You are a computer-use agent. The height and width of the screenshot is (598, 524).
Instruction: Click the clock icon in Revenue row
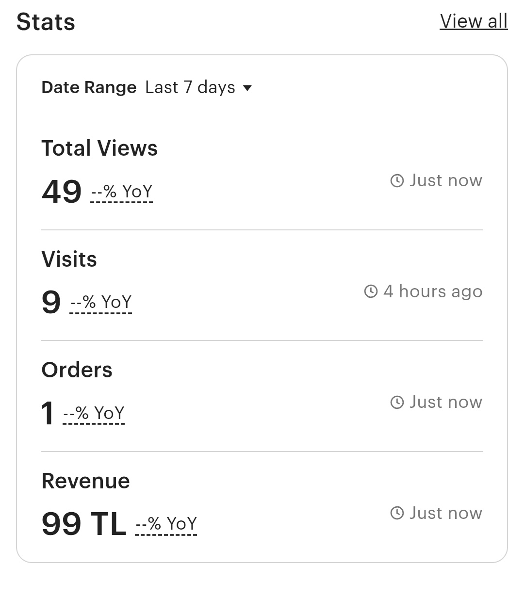[397, 513]
